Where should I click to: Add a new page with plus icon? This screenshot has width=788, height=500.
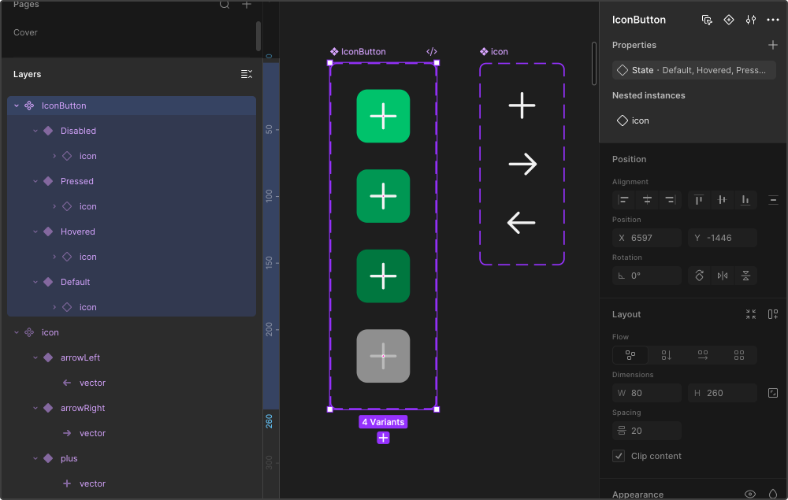[246, 5]
